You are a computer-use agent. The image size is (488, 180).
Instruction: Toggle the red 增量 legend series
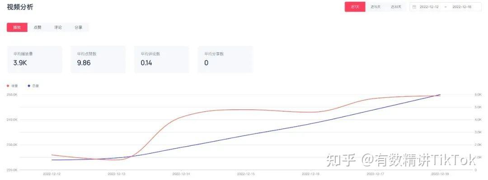tap(12, 85)
